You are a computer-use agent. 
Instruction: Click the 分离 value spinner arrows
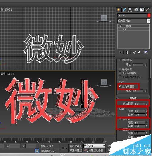(145, 91)
